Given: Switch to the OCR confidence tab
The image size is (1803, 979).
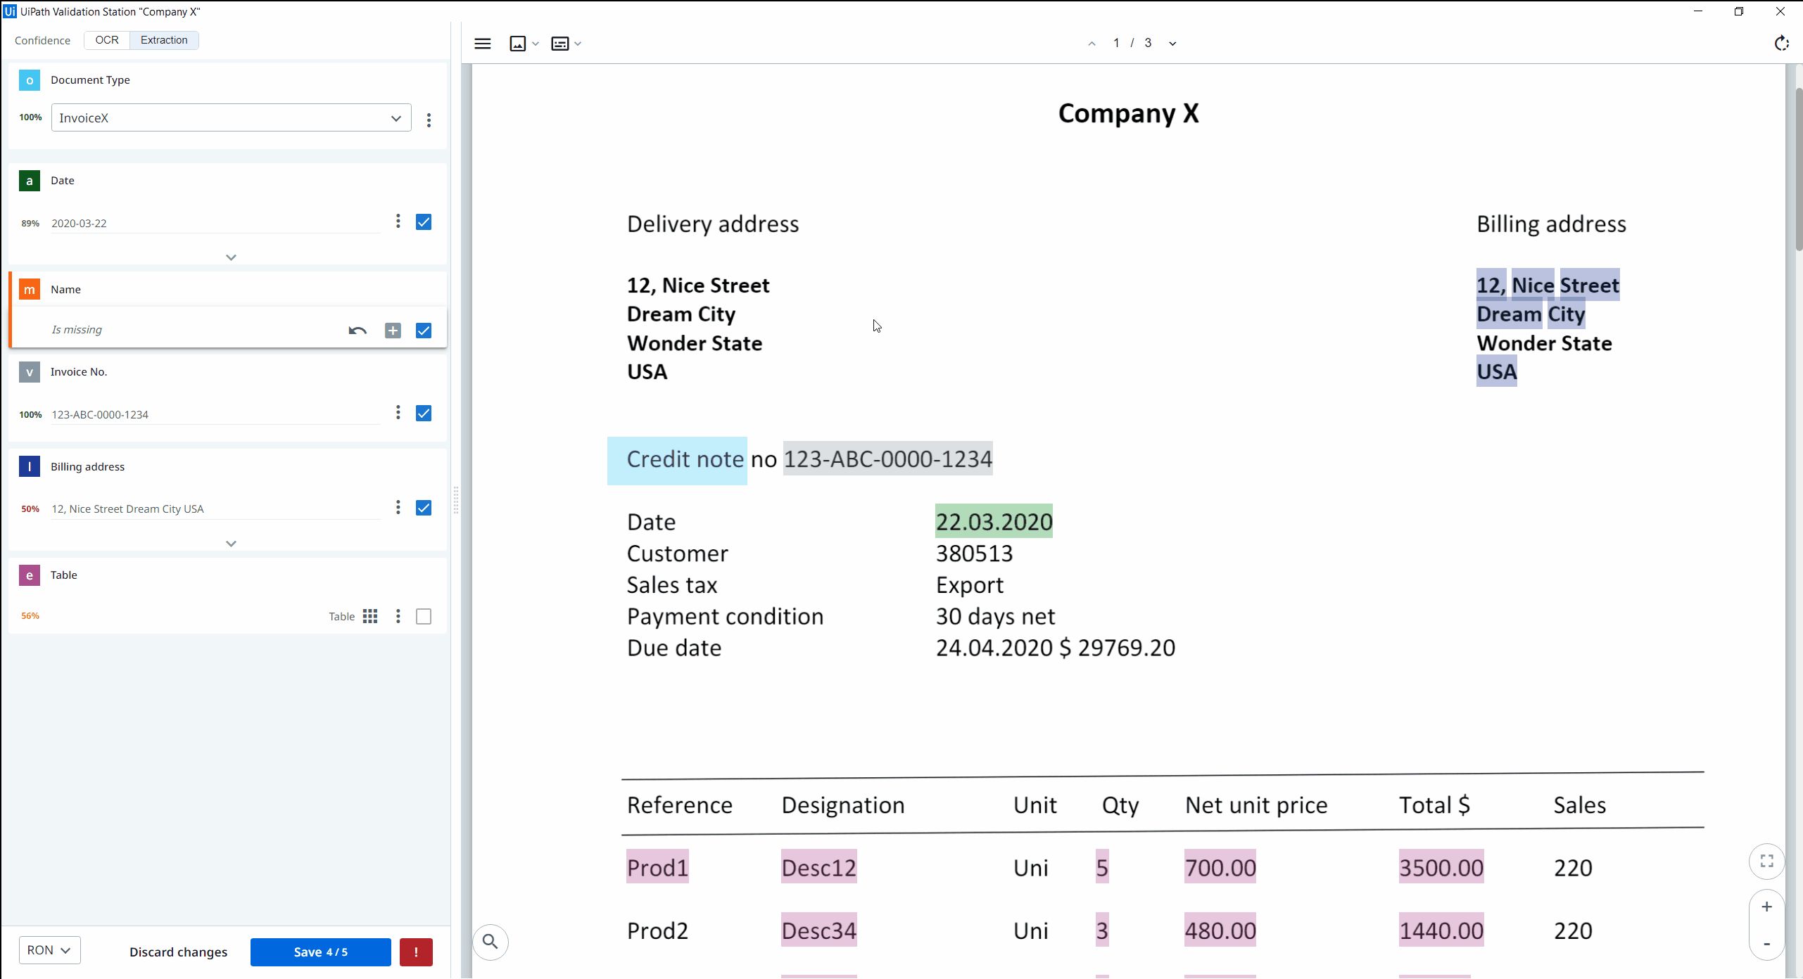Looking at the screenshot, I should [107, 40].
